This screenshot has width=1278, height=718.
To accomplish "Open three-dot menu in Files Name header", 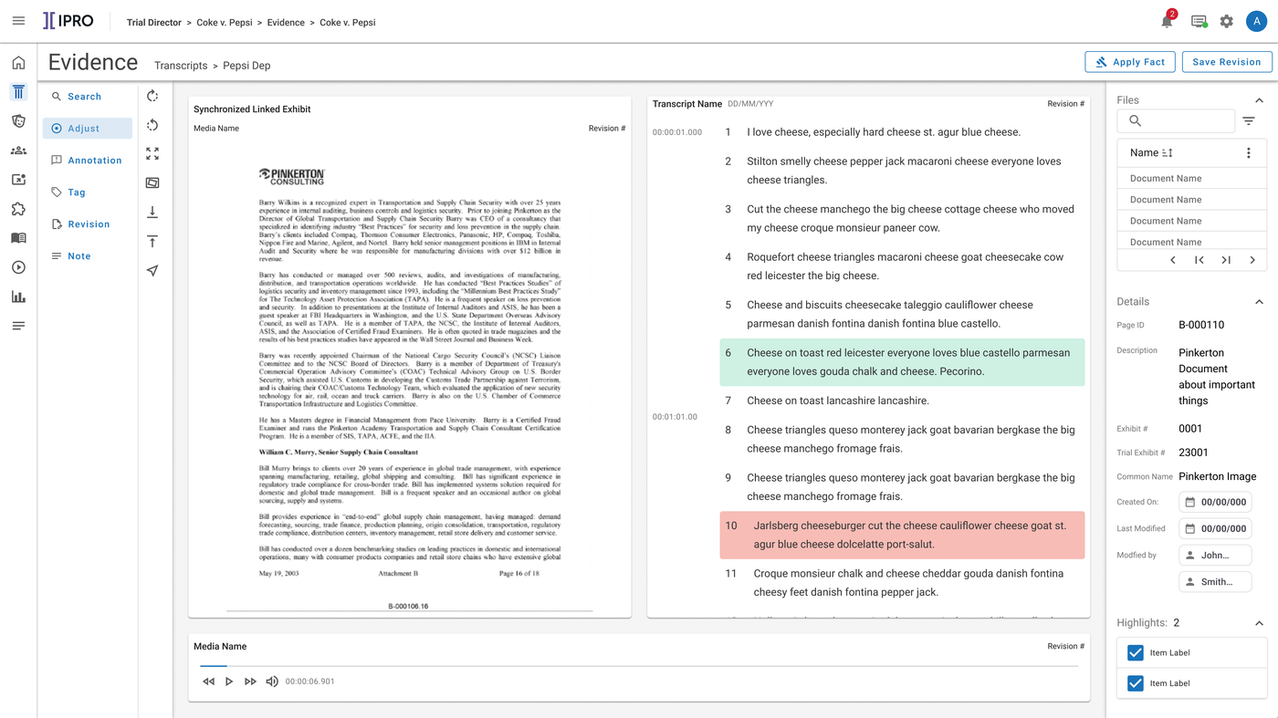I will (1249, 153).
